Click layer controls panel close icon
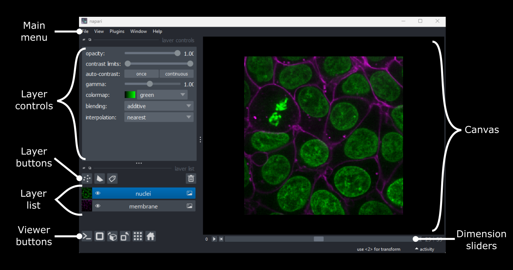 click(84, 40)
